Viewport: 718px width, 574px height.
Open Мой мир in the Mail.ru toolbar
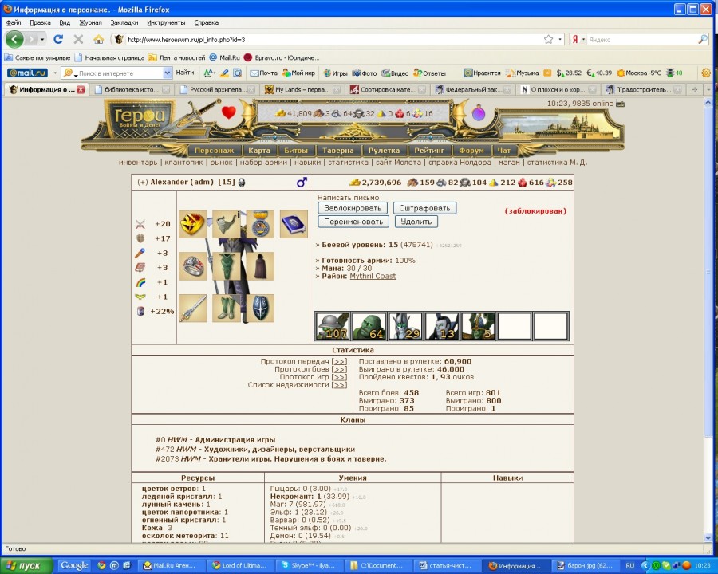(x=298, y=73)
